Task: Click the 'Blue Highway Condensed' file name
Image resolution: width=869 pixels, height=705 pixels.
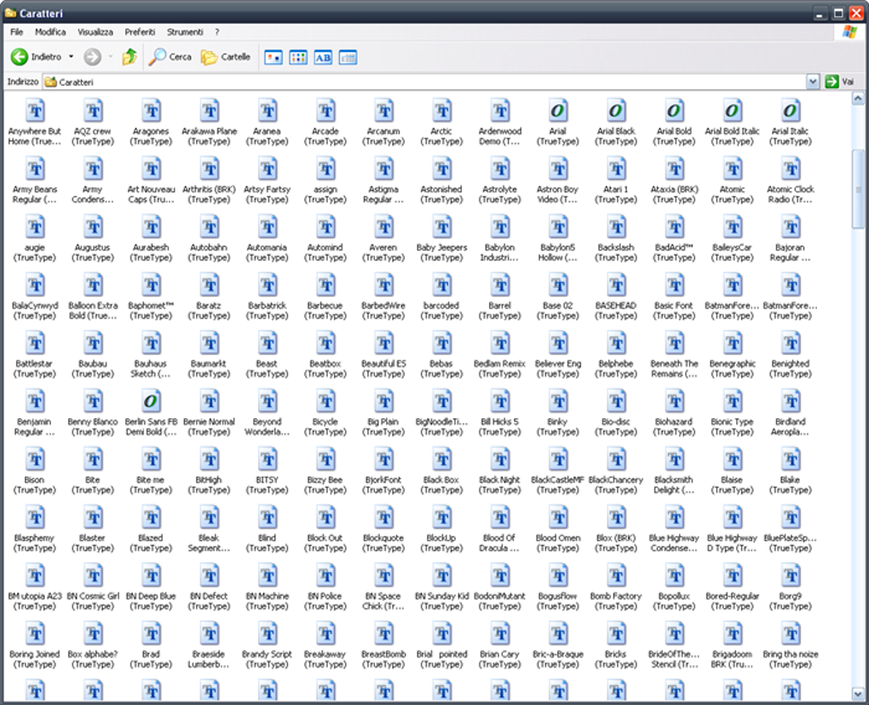Action: coord(674,543)
